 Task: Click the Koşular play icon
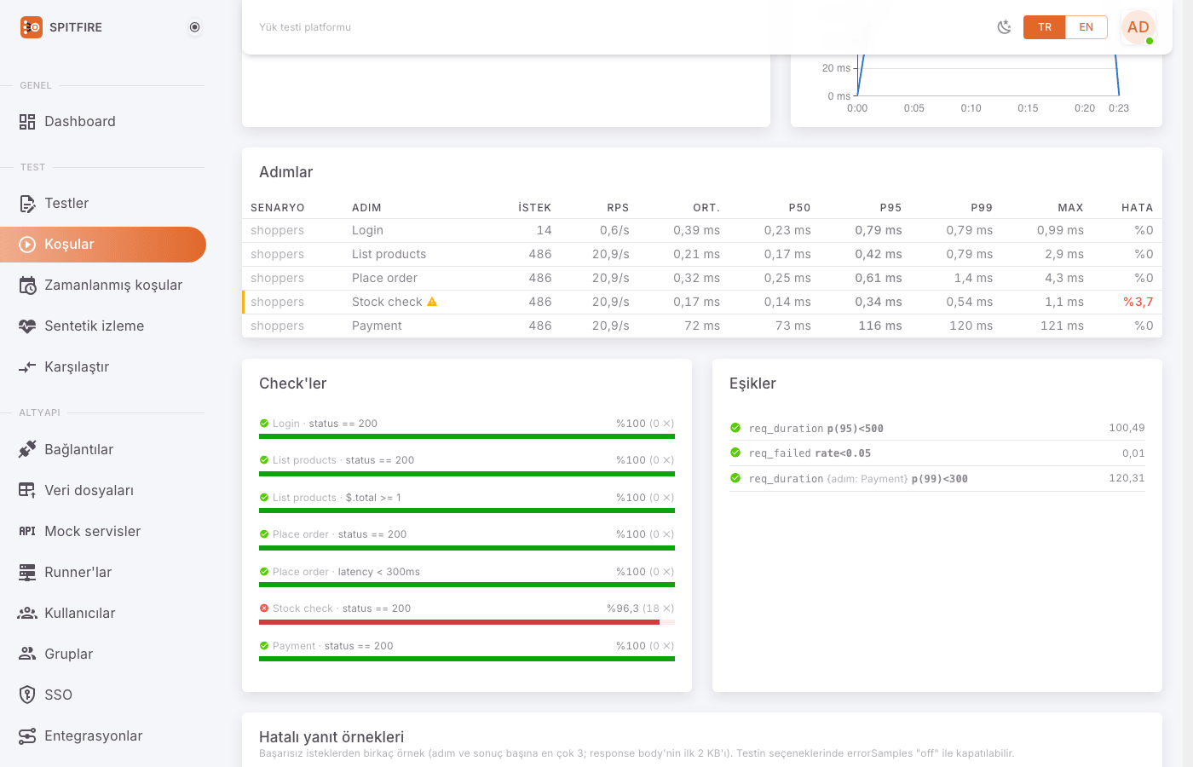pyautogui.click(x=27, y=245)
